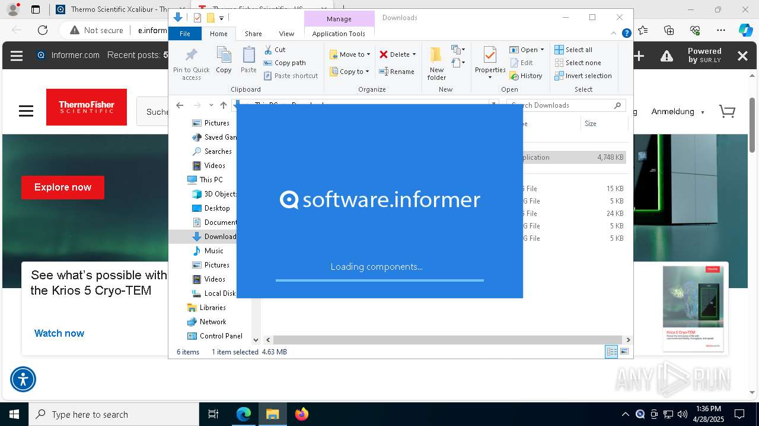This screenshot has height=426, width=759.
Task: Open Edge Settings and more menu
Action: click(721, 30)
